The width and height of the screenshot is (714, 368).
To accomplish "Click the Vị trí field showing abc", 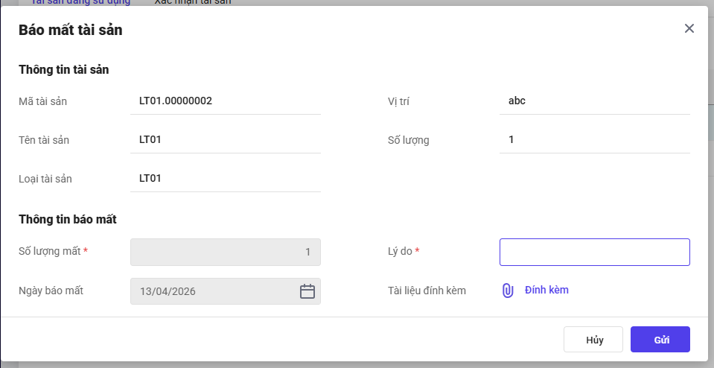I will point(594,101).
